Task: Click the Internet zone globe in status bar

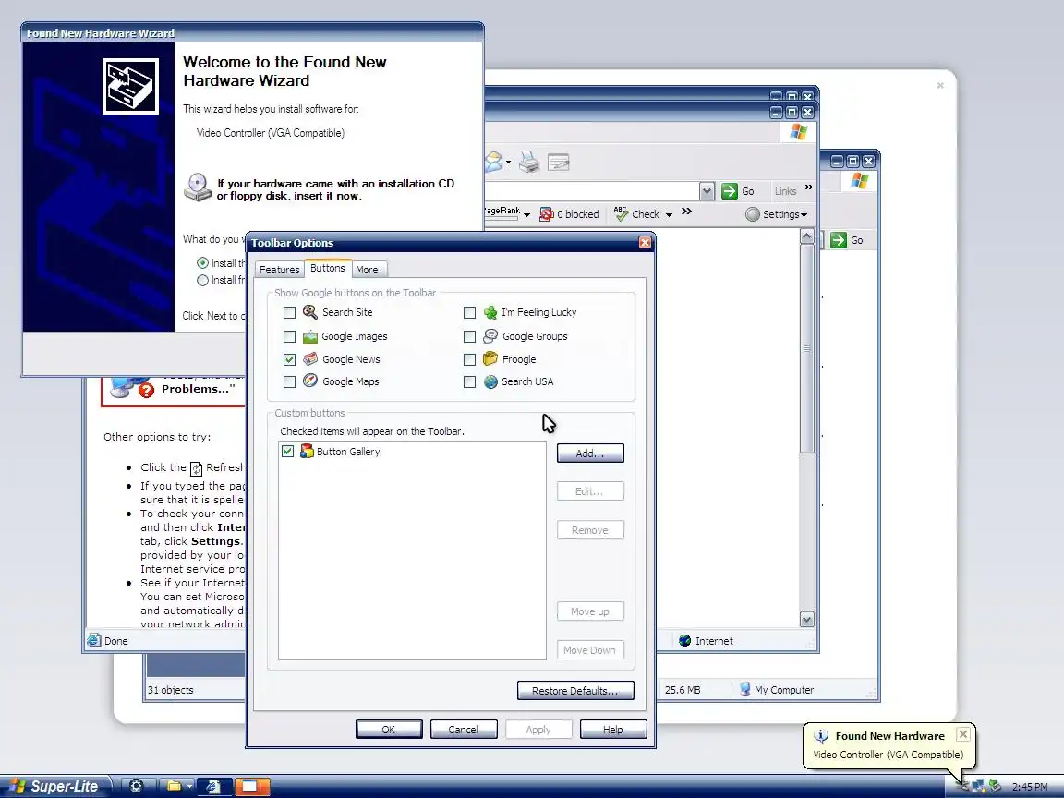Action: tap(684, 641)
